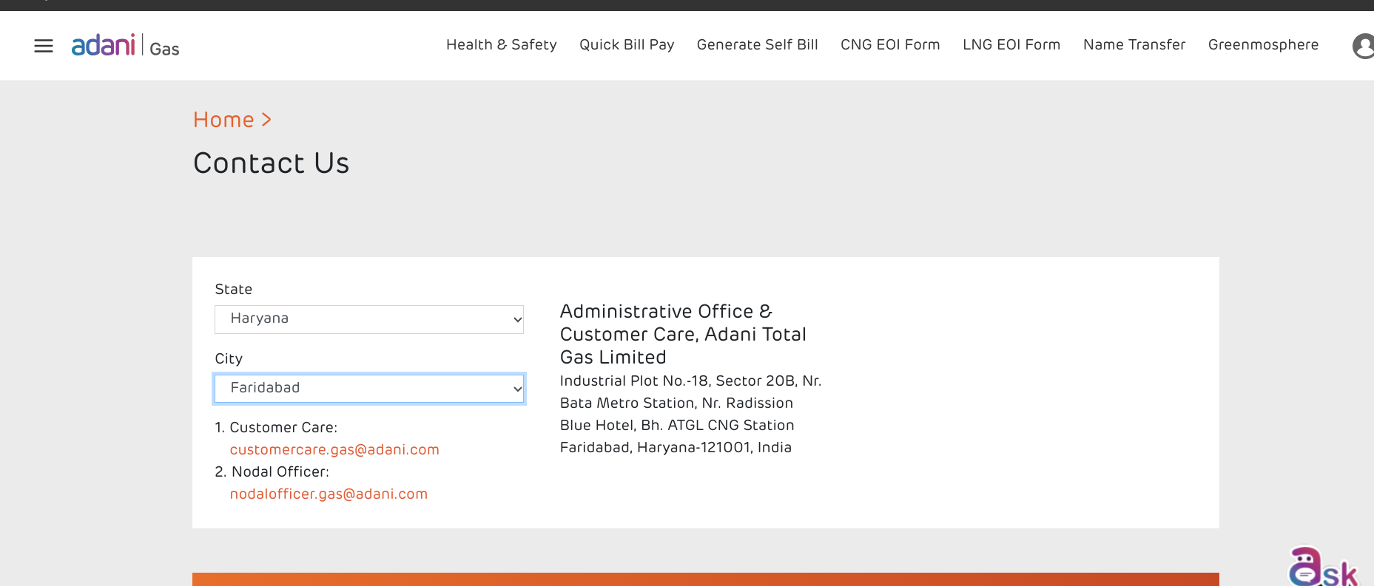Select the LNG EOI Form link
The image size is (1374, 586).
click(1011, 45)
